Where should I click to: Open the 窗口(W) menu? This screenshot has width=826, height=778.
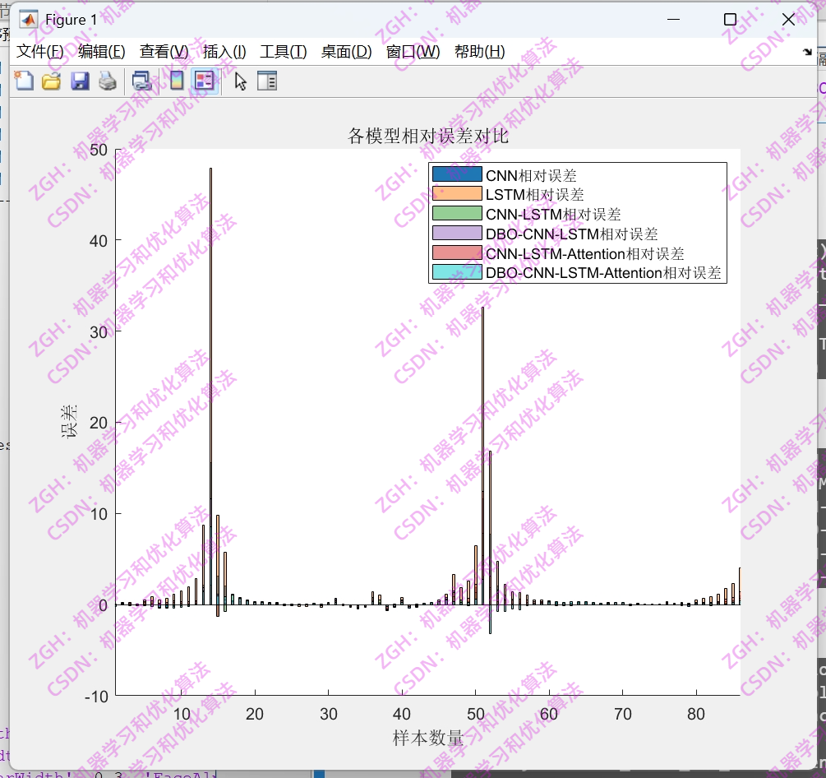[x=413, y=52]
